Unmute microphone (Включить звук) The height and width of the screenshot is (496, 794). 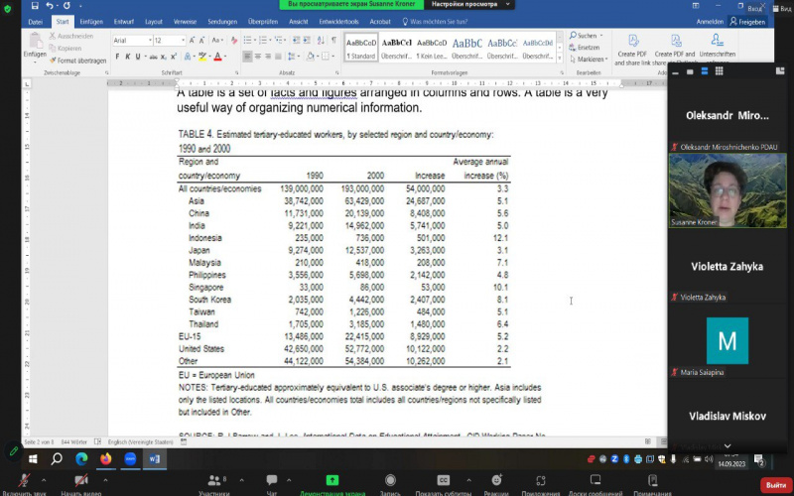pos(24,480)
